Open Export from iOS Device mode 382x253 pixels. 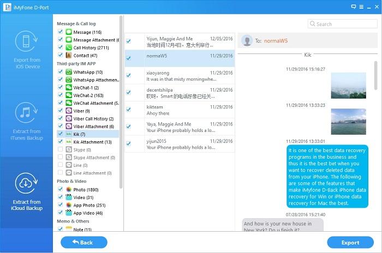tap(26, 50)
